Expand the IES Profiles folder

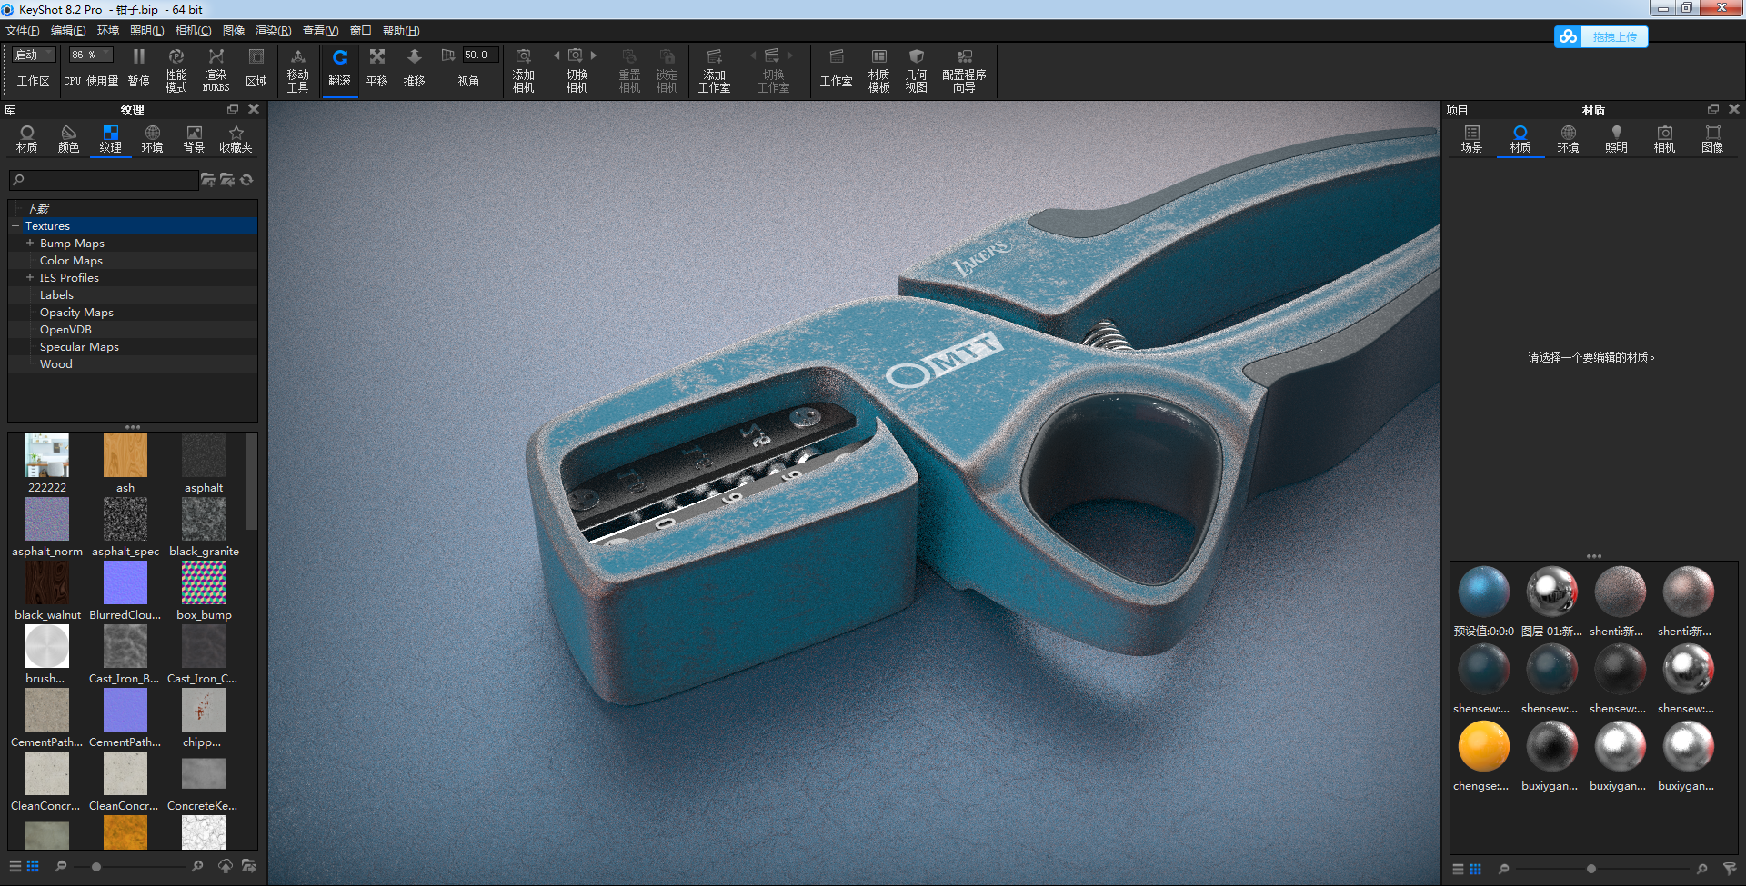(29, 277)
